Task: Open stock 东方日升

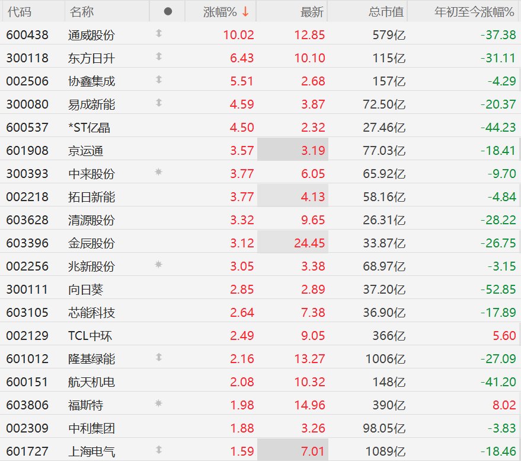Action: click(x=91, y=58)
